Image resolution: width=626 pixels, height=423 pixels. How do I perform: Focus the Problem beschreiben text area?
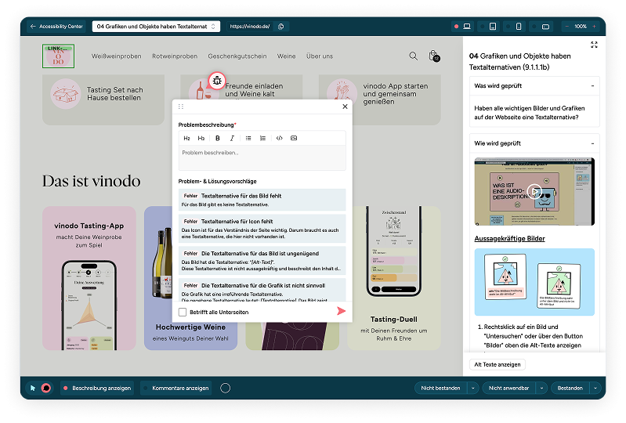(x=262, y=157)
